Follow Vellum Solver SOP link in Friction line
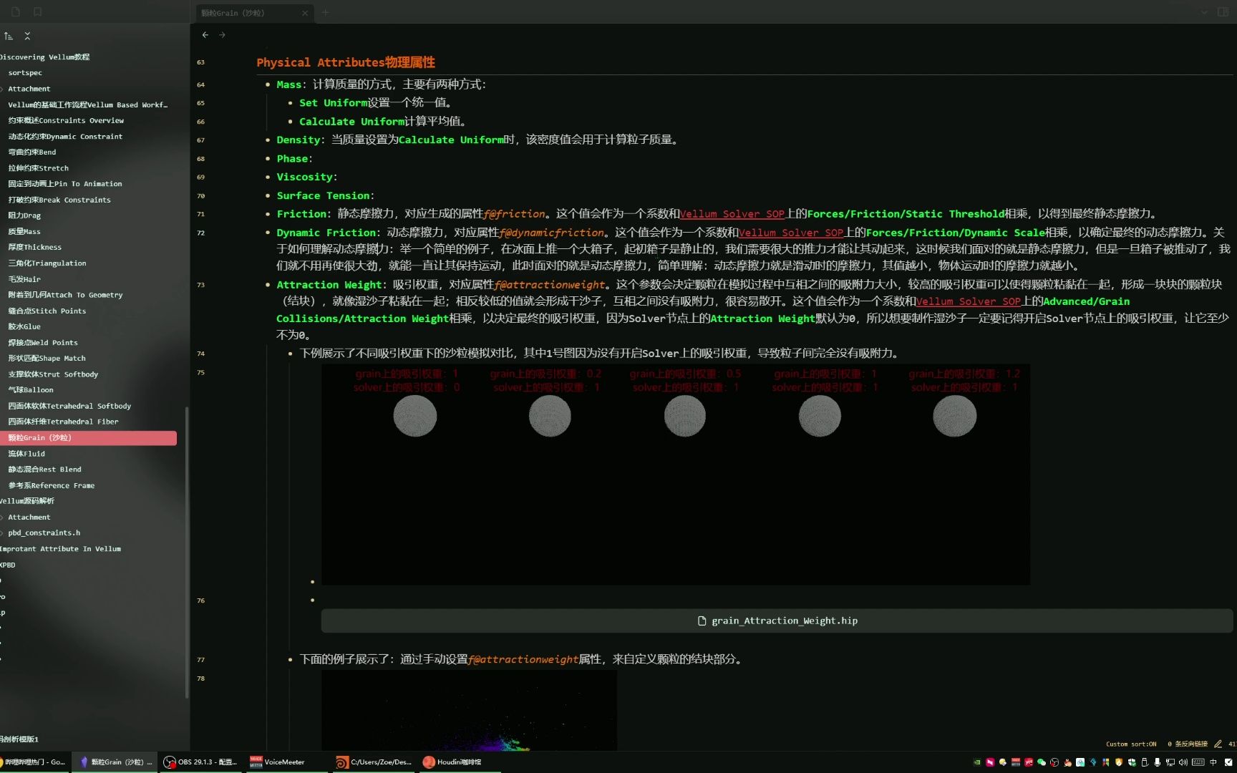This screenshot has height=773, width=1237. click(732, 214)
